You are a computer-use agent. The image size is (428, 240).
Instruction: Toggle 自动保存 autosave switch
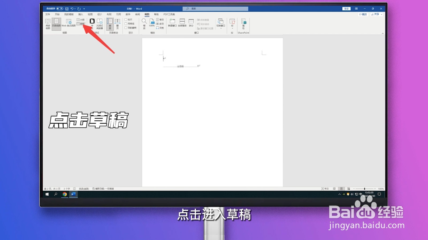(60, 9)
